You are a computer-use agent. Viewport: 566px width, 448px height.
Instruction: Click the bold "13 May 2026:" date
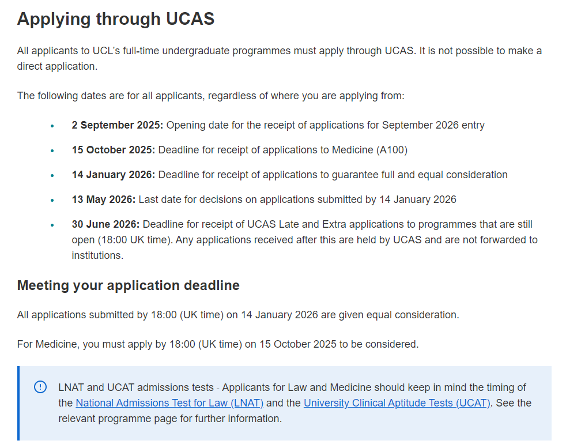[x=104, y=199]
